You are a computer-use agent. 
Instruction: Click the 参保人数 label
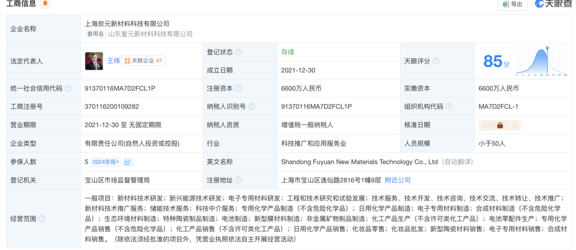coord(23,162)
